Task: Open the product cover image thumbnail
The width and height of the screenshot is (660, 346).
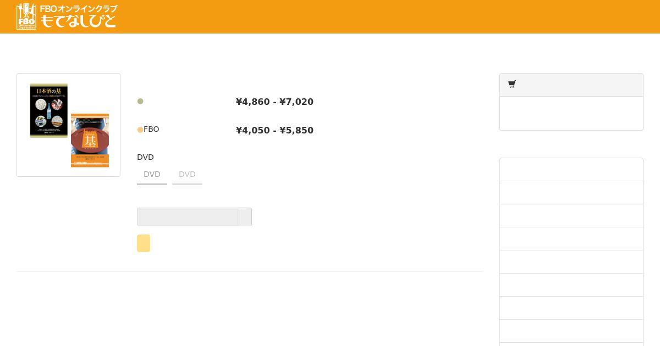Action: 69,125
